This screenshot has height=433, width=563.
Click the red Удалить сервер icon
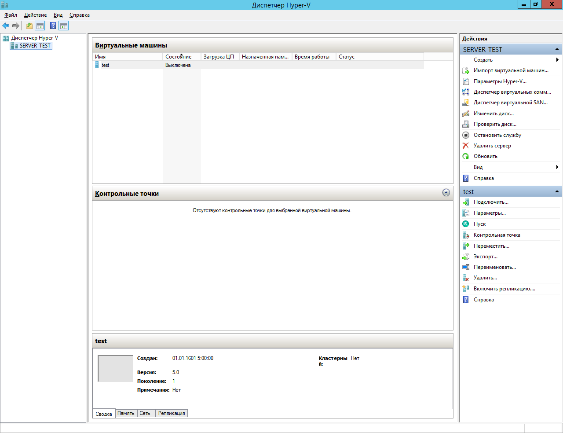(x=466, y=146)
